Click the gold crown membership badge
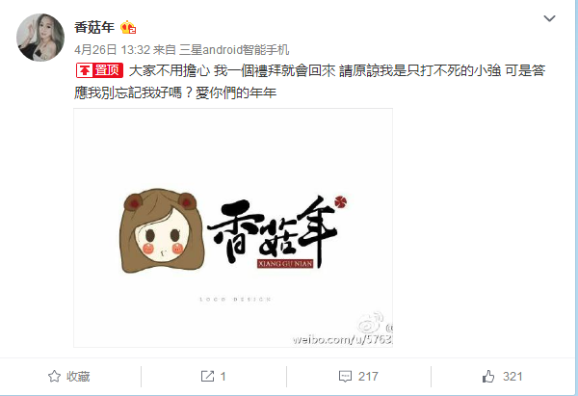This screenshot has height=396, width=578. pos(128,27)
